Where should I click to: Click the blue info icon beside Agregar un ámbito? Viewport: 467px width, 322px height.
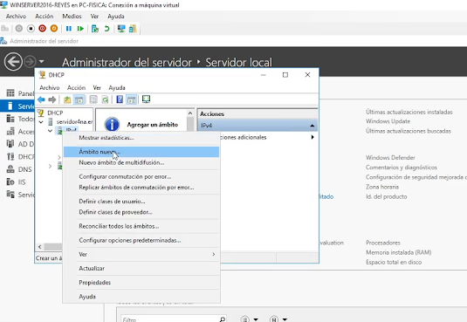112,124
